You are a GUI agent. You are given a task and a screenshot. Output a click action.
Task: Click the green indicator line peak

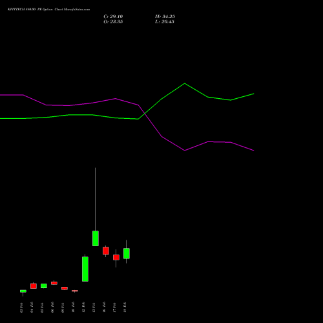(x=185, y=83)
